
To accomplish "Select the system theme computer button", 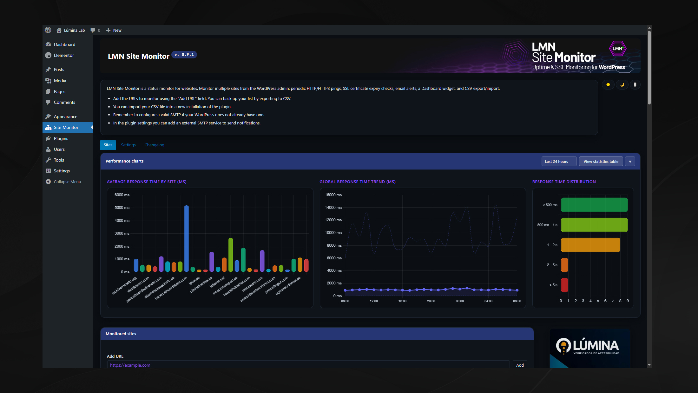I will coord(635,84).
